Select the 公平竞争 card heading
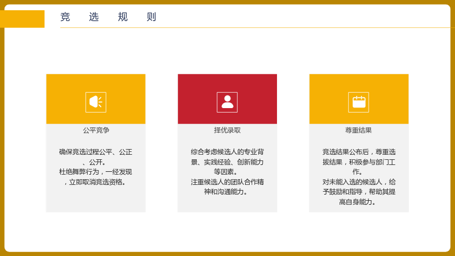The width and height of the screenshot is (455, 256). tap(96, 130)
